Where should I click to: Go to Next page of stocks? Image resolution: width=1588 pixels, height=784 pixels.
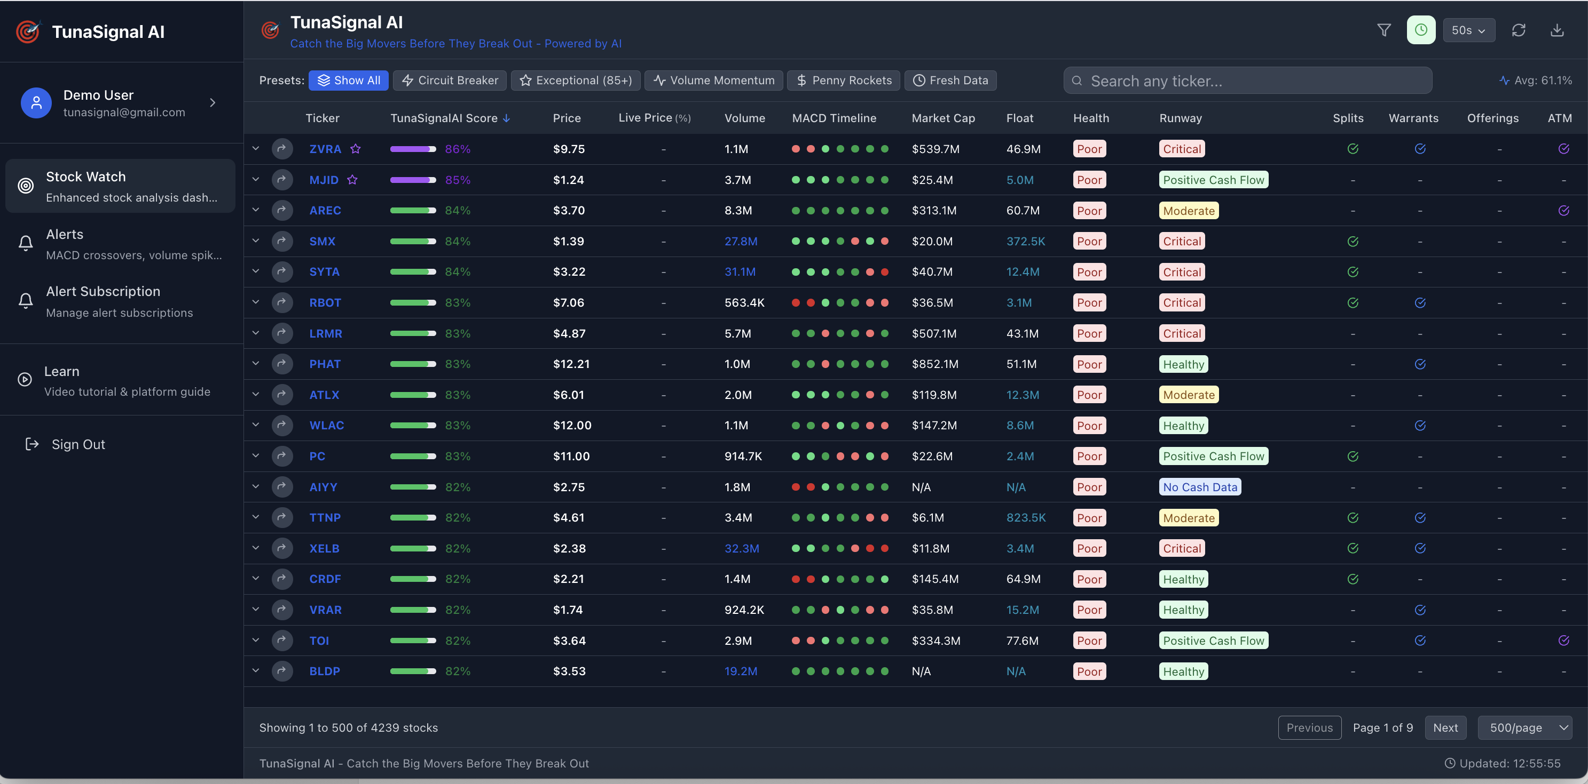coord(1445,727)
